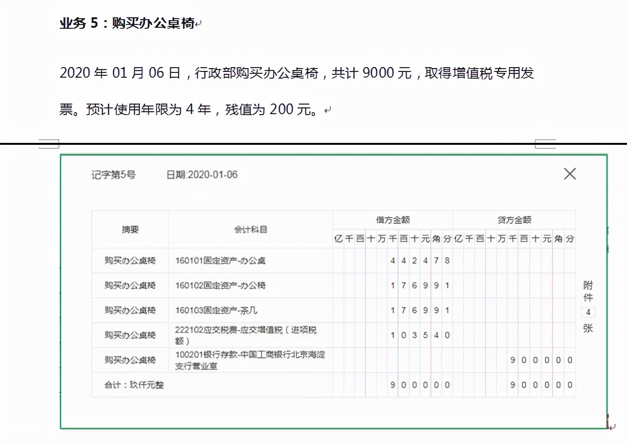This screenshot has width=627, height=444.
Task: Select the voucher number 记字第5号
Action: (114, 175)
